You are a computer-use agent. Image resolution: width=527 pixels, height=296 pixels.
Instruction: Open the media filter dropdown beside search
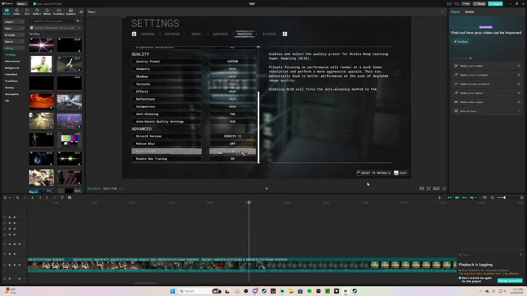[79, 21]
